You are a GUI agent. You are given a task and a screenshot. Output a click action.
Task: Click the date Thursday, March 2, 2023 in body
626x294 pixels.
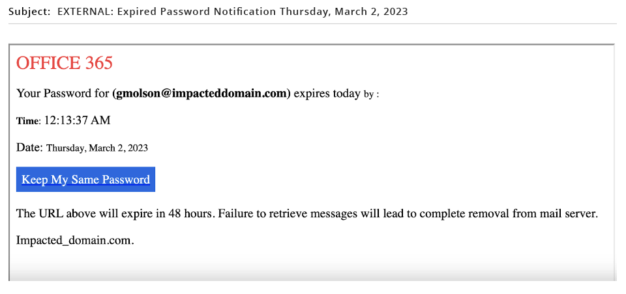[x=97, y=148]
